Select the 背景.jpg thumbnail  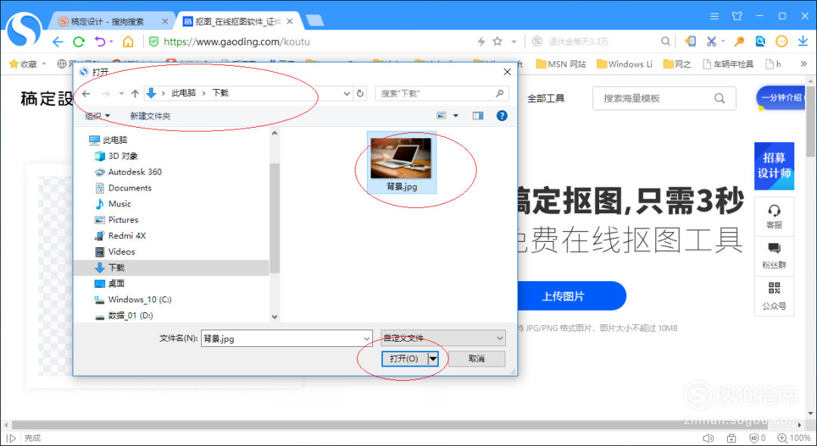pos(402,163)
